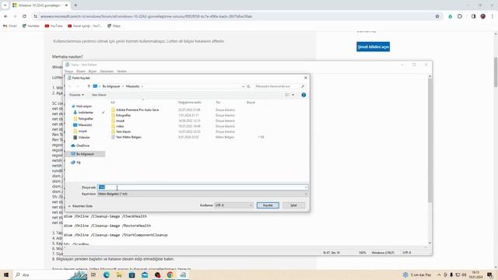Click Kaydet button in save dialog
The width and height of the screenshot is (498, 280).
coord(268,205)
